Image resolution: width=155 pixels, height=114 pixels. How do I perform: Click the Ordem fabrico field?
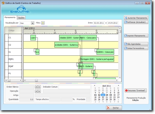pos(27,87)
